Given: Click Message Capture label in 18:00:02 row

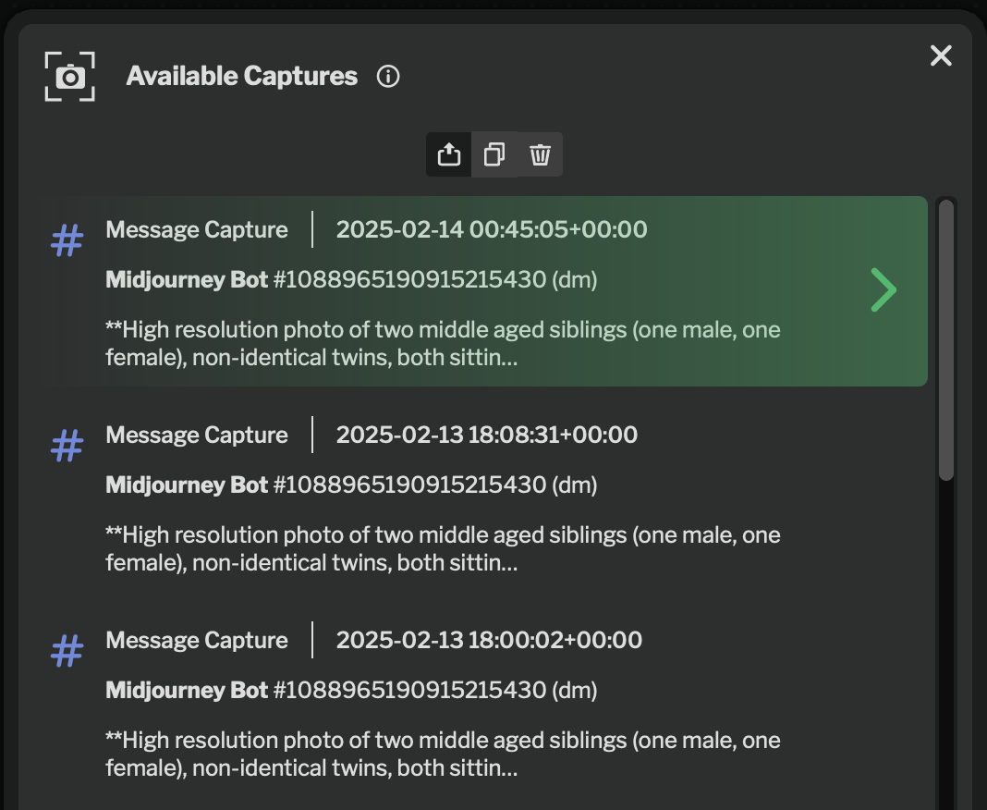Looking at the screenshot, I should 197,640.
